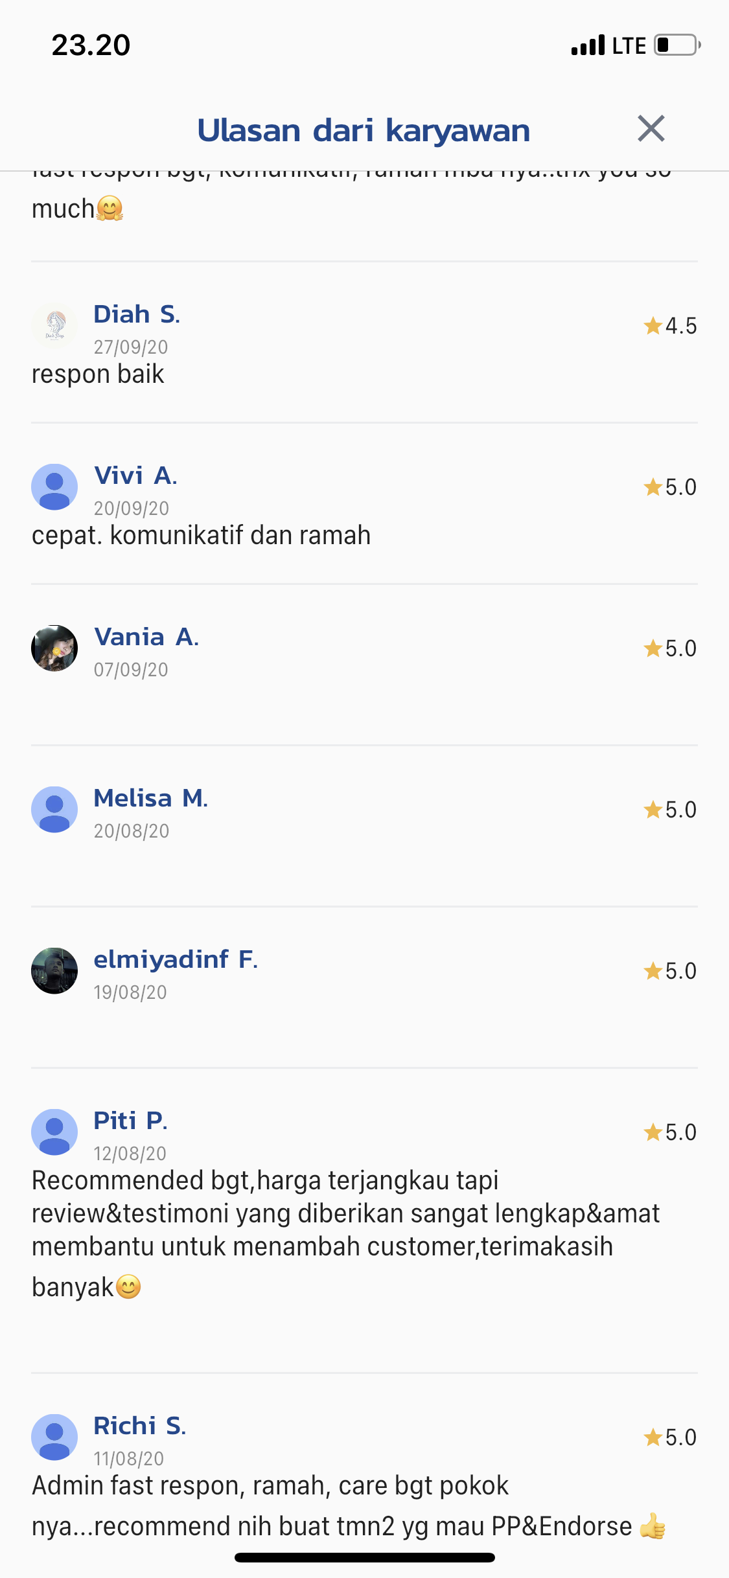
Task: Open reviewer name elmiyadinf F.
Action: (x=176, y=959)
